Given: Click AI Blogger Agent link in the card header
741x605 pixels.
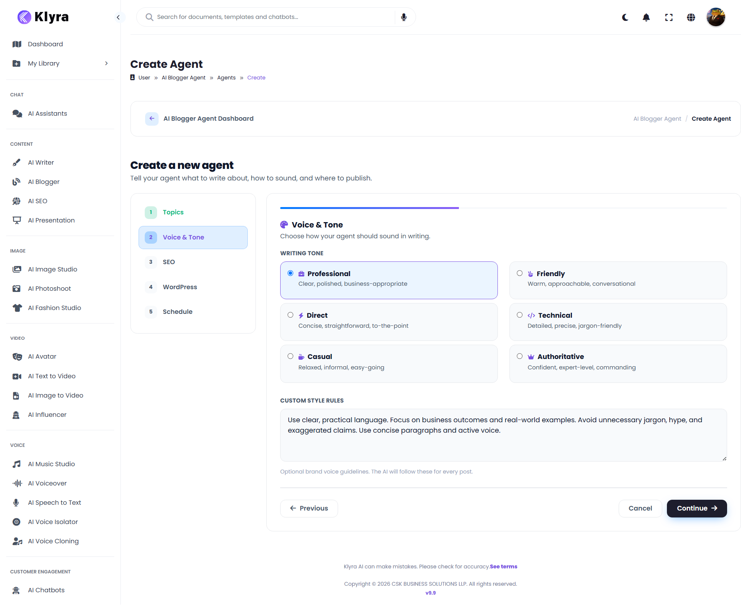Looking at the screenshot, I should [657, 119].
